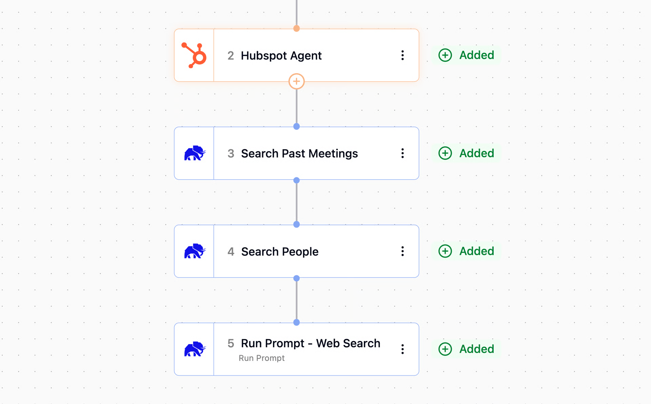Click the elephant icon on Search Past Meetings
The width and height of the screenshot is (651, 404).
coord(195,153)
